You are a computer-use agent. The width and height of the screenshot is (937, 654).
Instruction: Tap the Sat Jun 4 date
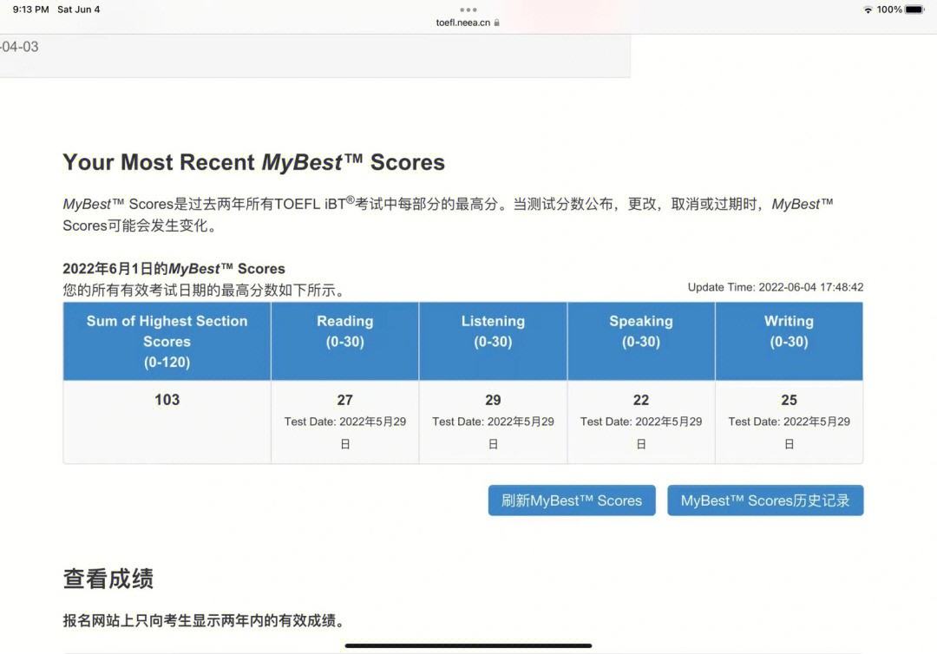[x=78, y=10]
